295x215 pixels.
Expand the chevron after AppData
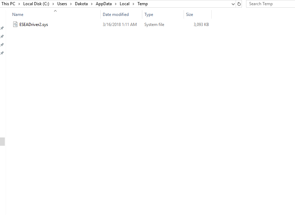pyautogui.click(x=116, y=4)
